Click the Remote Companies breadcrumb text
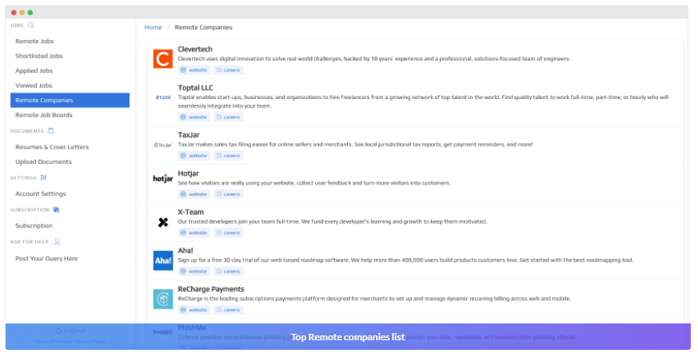 pyautogui.click(x=203, y=27)
